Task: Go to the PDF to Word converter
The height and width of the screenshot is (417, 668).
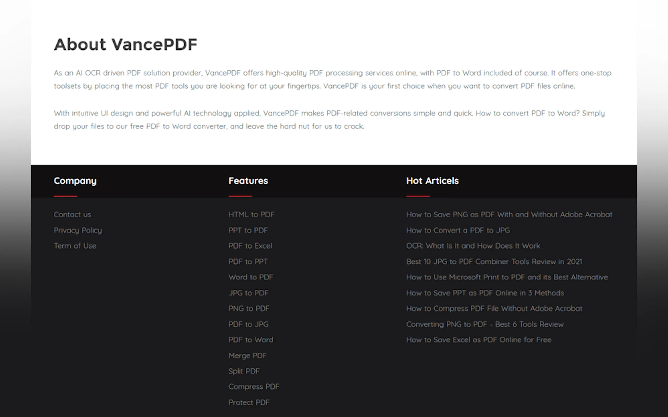Action: (251, 340)
